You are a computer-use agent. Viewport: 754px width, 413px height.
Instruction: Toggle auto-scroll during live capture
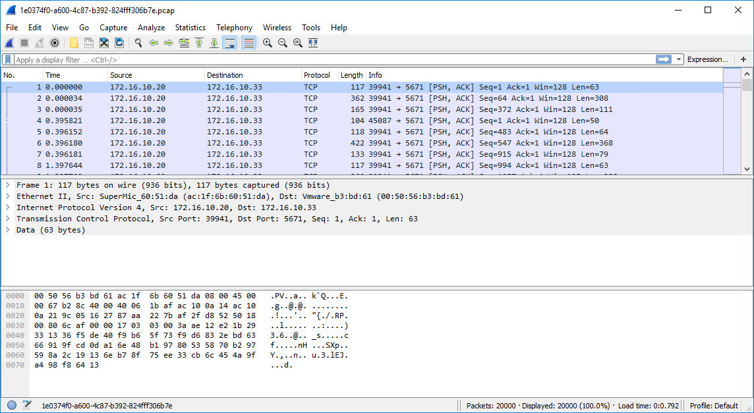coord(230,43)
